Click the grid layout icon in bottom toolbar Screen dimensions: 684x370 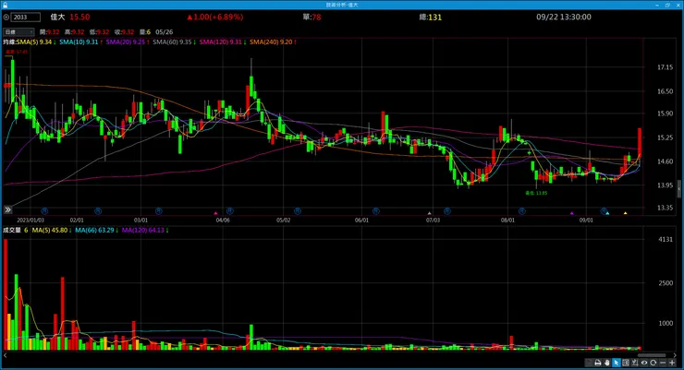pyautogui.click(x=626, y=363)
